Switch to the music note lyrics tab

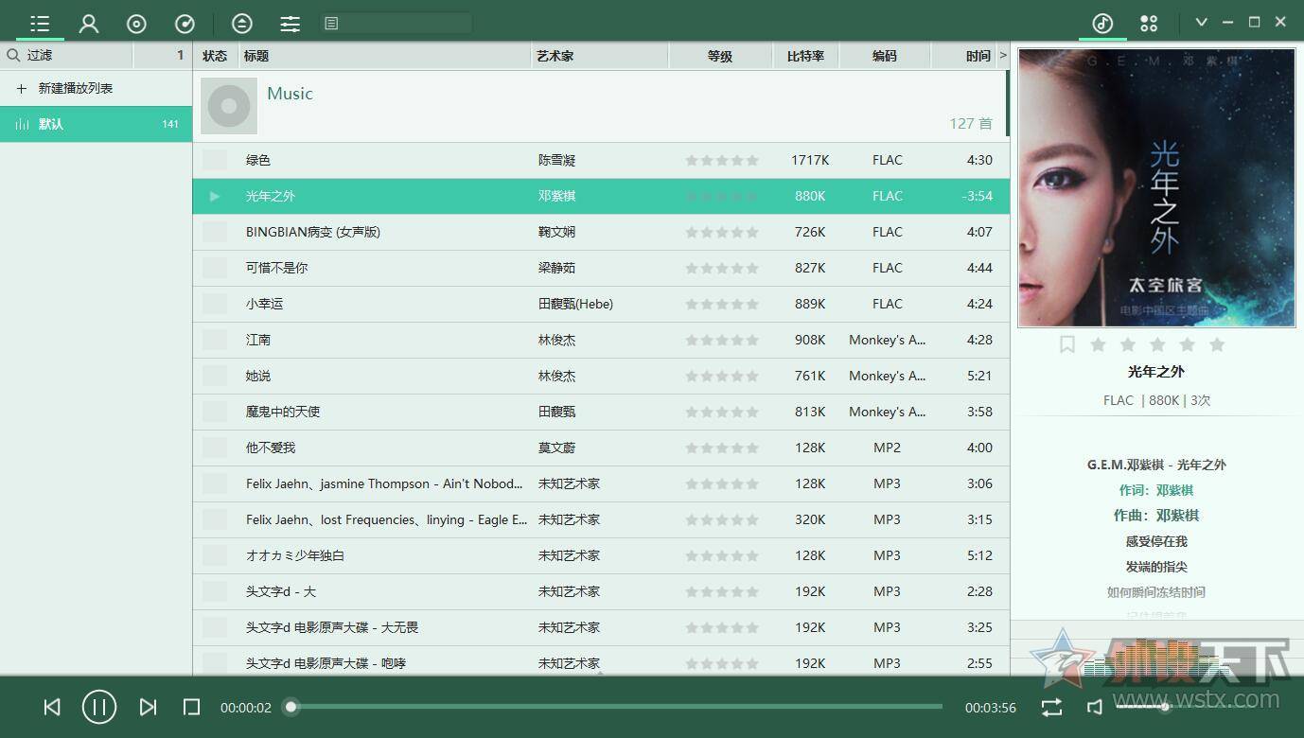[x=1102, y=23]
